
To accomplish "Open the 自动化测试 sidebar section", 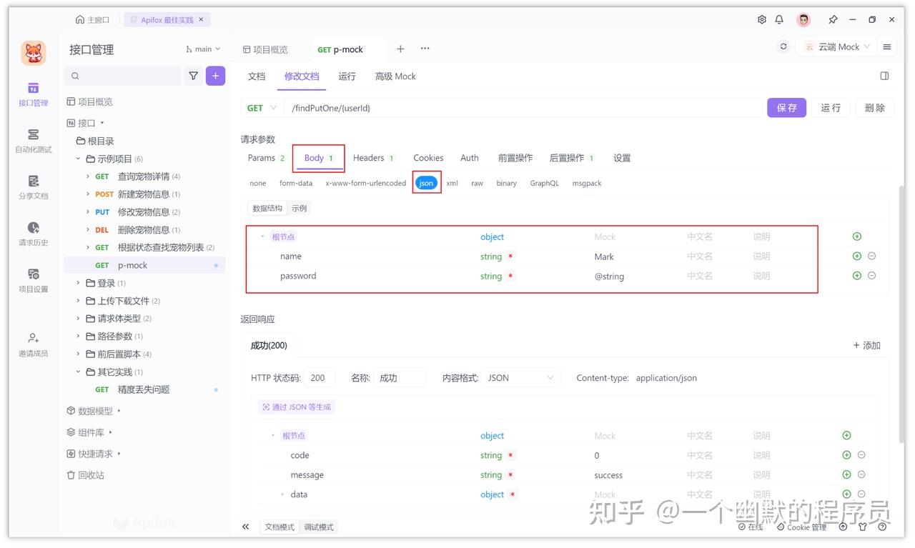I will click(x=34, y=141).
